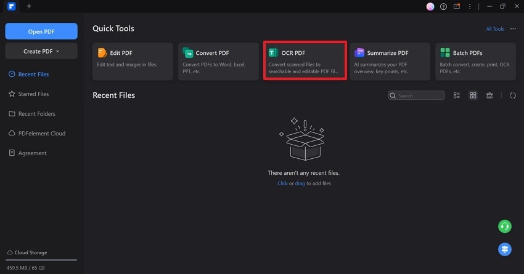Open the feedback message icon

click(x=456, y=6)
